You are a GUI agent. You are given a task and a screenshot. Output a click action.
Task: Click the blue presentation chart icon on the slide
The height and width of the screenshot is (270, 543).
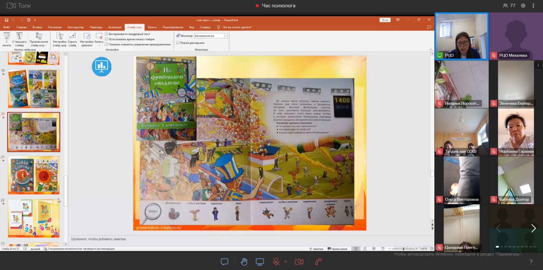tap(101, 66)
